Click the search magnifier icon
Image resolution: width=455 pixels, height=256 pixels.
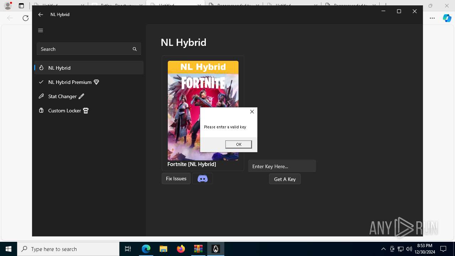point(135,49)
